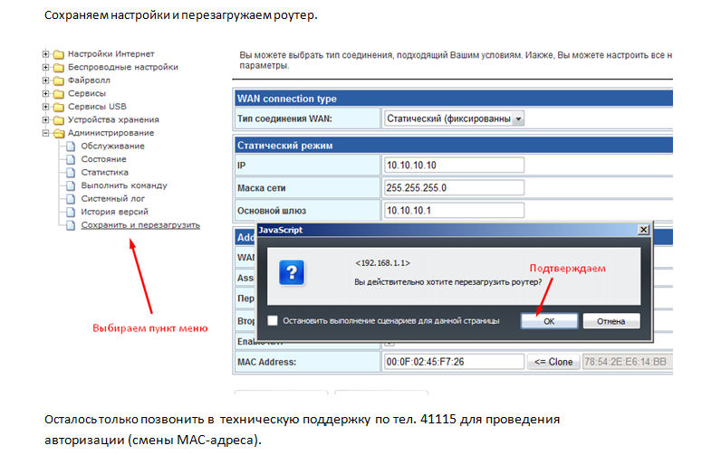The width and height of the screenshot is (721, 455).
Task: Select Состояние in the administration menu
Action: 103,159
